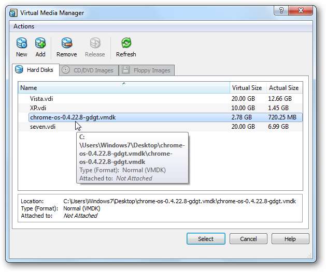Screen dimensions: 326x272
Task: Click the Help button
Action: tap(290, 239)
